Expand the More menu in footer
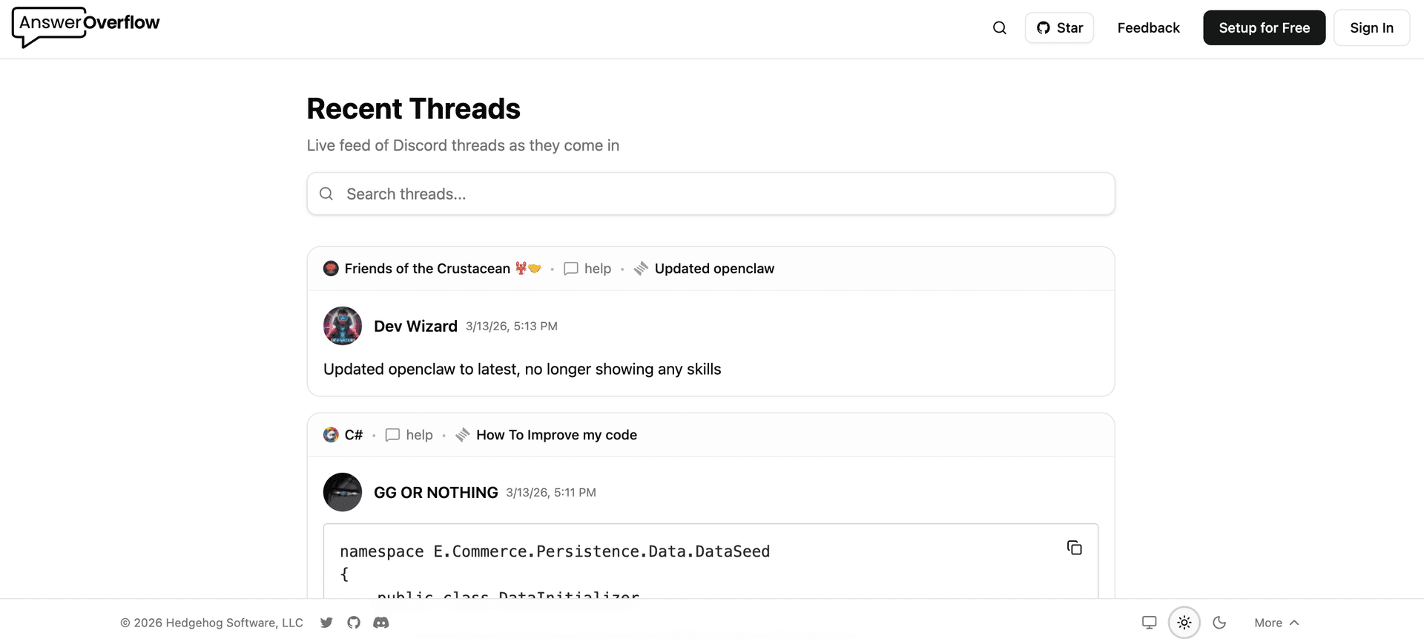Viewport: 1424px width, 639px height. click(1276, 623)
